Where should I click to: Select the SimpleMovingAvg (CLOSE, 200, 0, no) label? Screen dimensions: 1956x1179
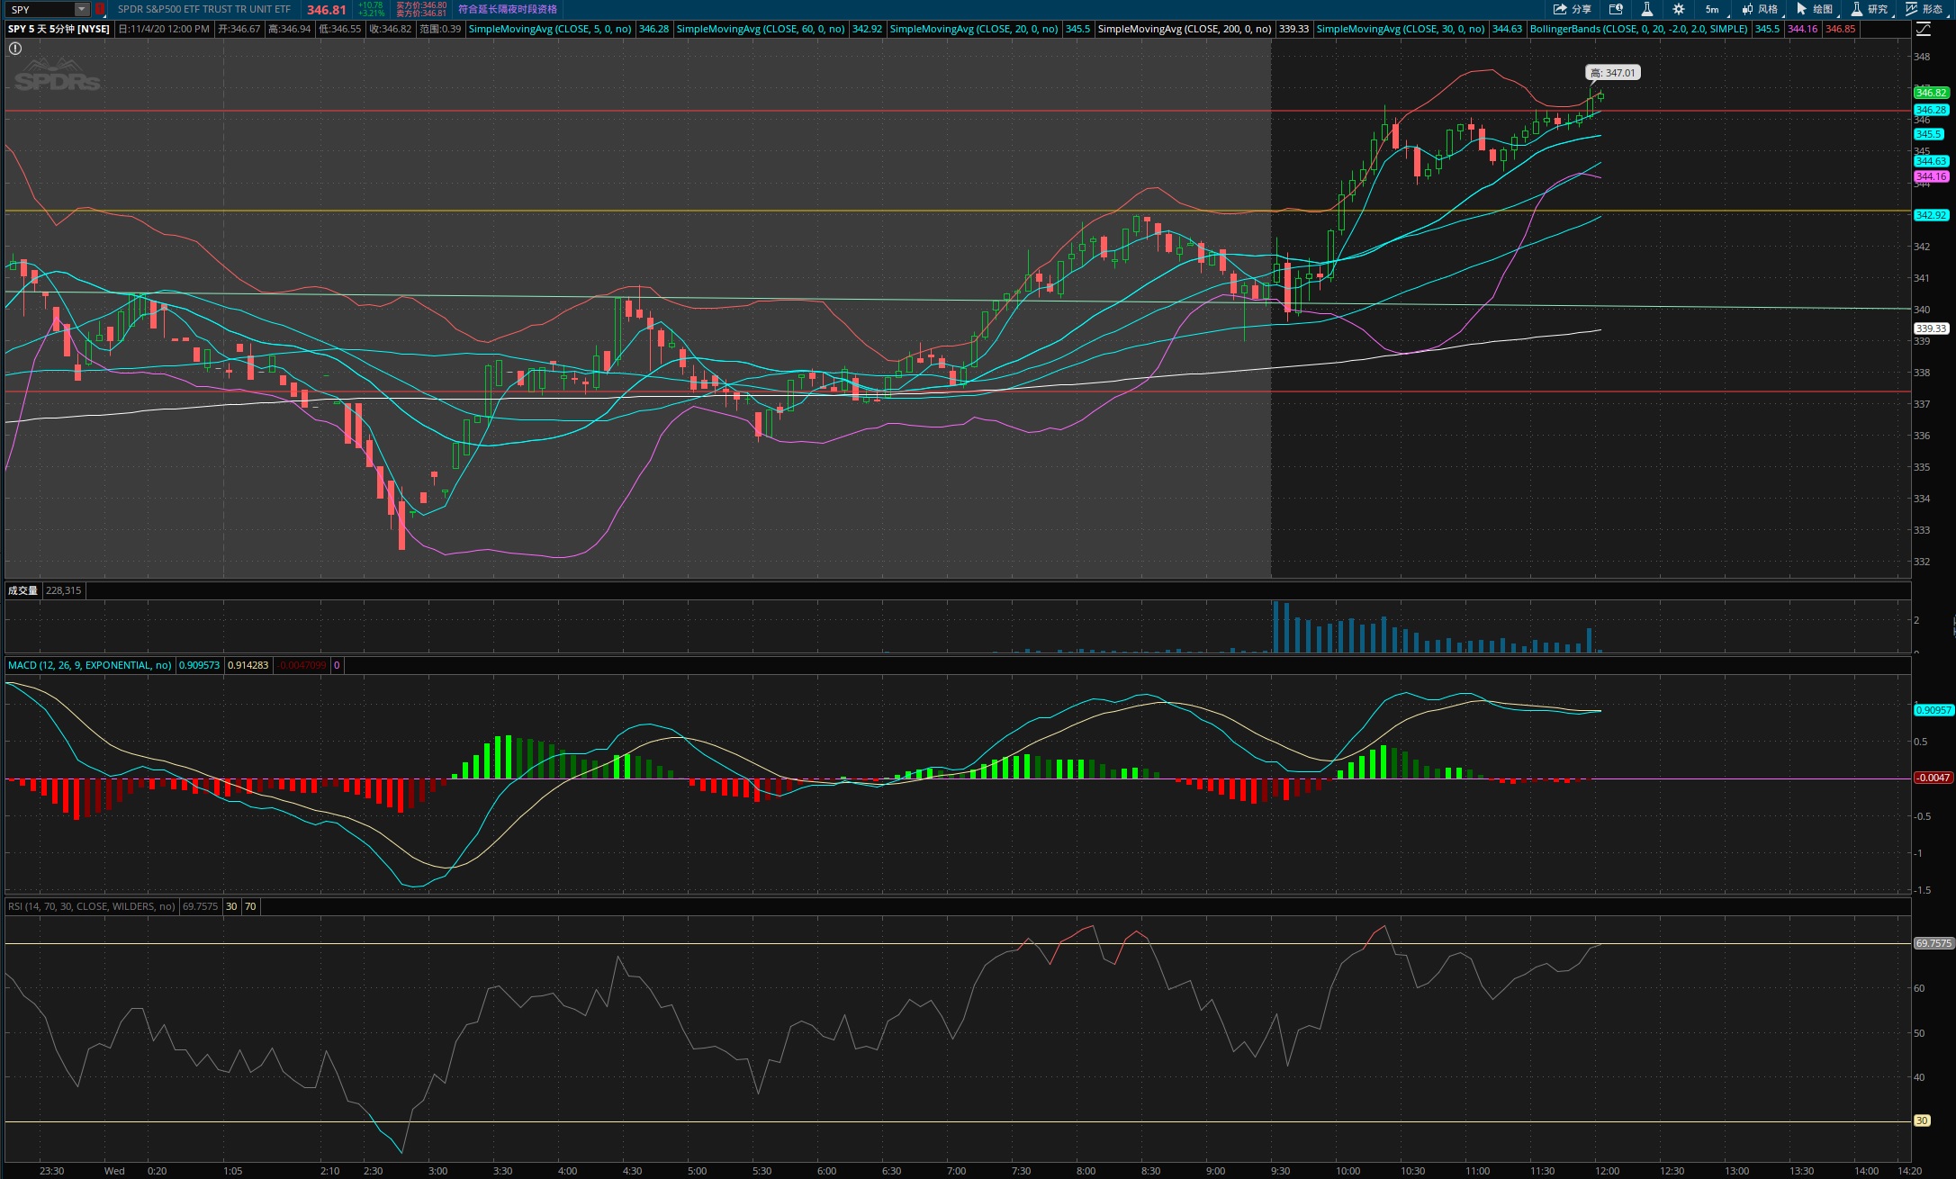click(x=1185, y=29)
